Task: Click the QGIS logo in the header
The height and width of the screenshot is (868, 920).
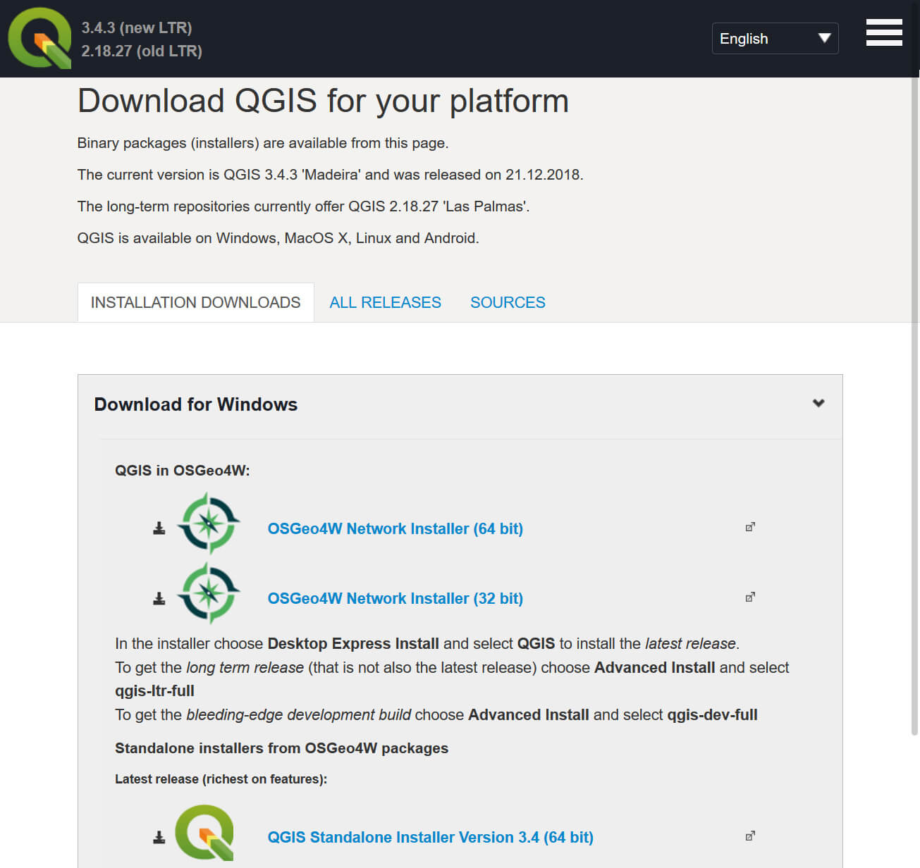Action: tap(39, 38)
